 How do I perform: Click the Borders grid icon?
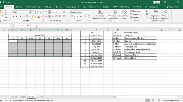coord(27,16)
